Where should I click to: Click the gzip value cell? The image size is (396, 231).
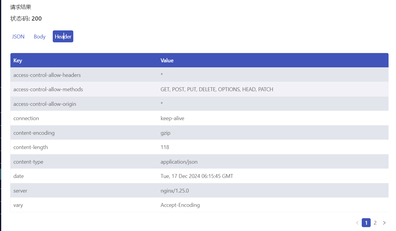pyautogui.click(x=273, y=133)
